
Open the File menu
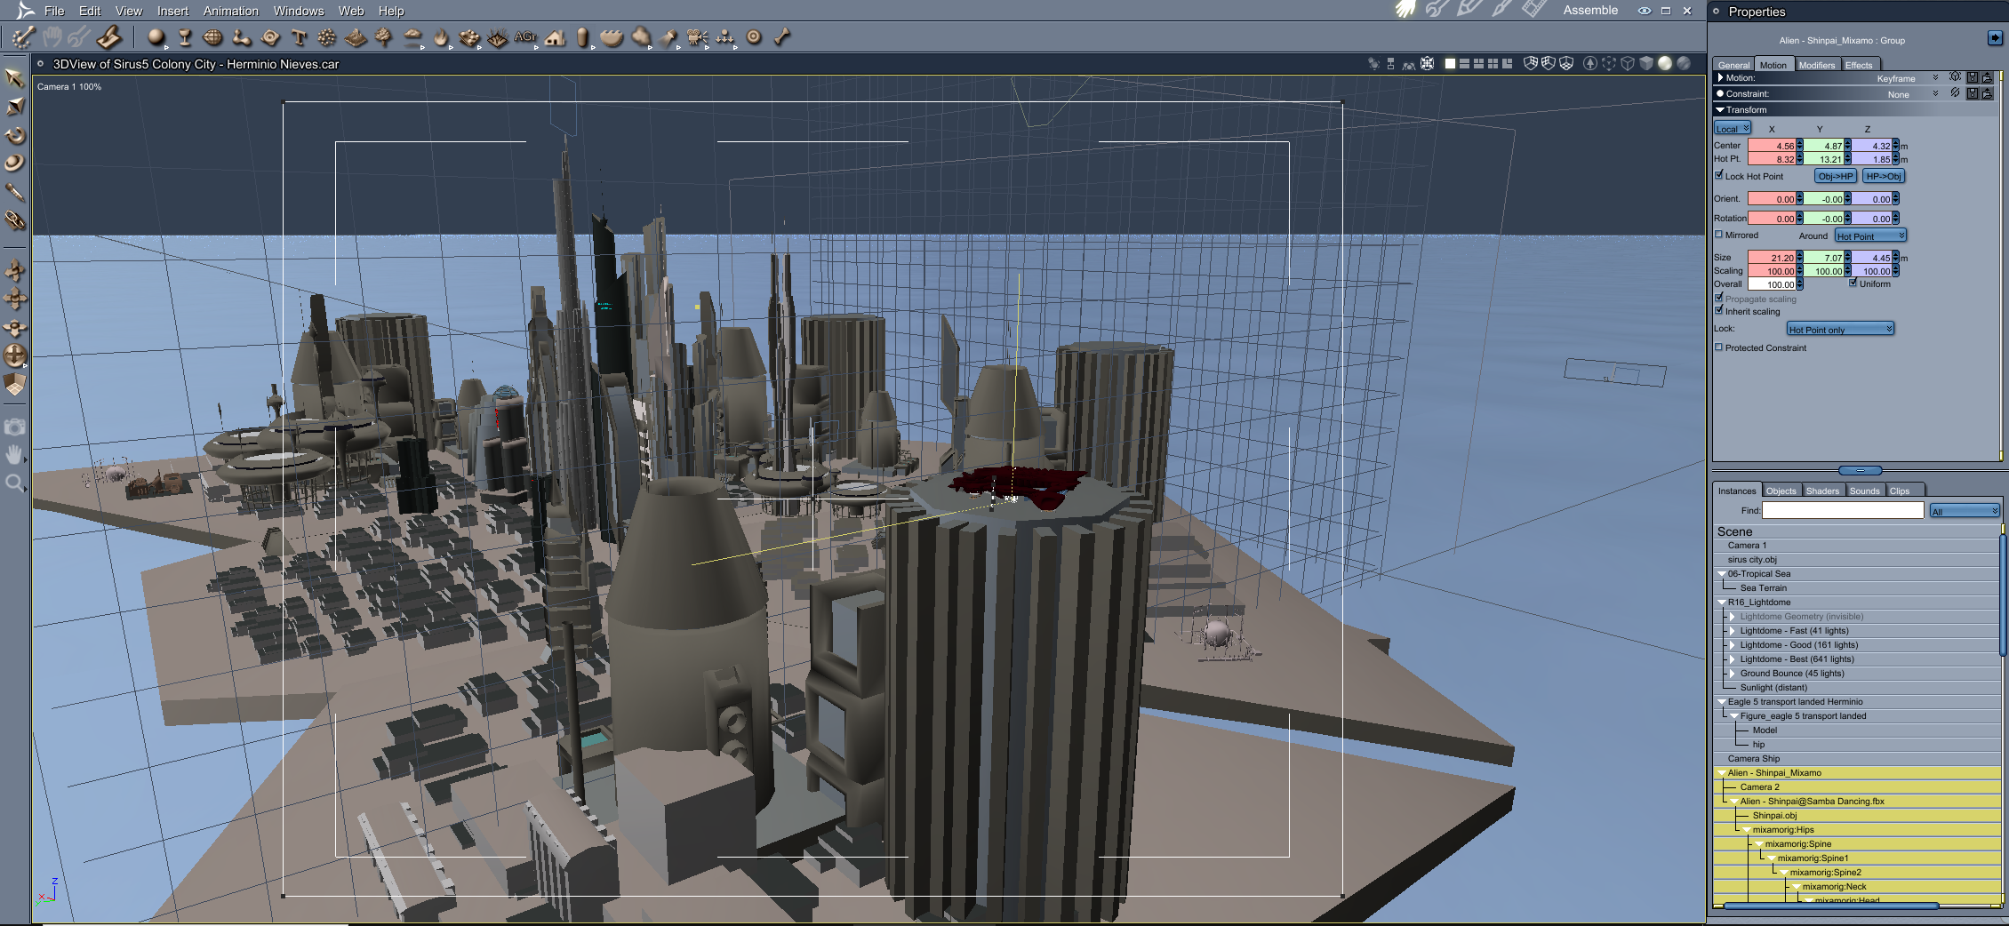54,11
